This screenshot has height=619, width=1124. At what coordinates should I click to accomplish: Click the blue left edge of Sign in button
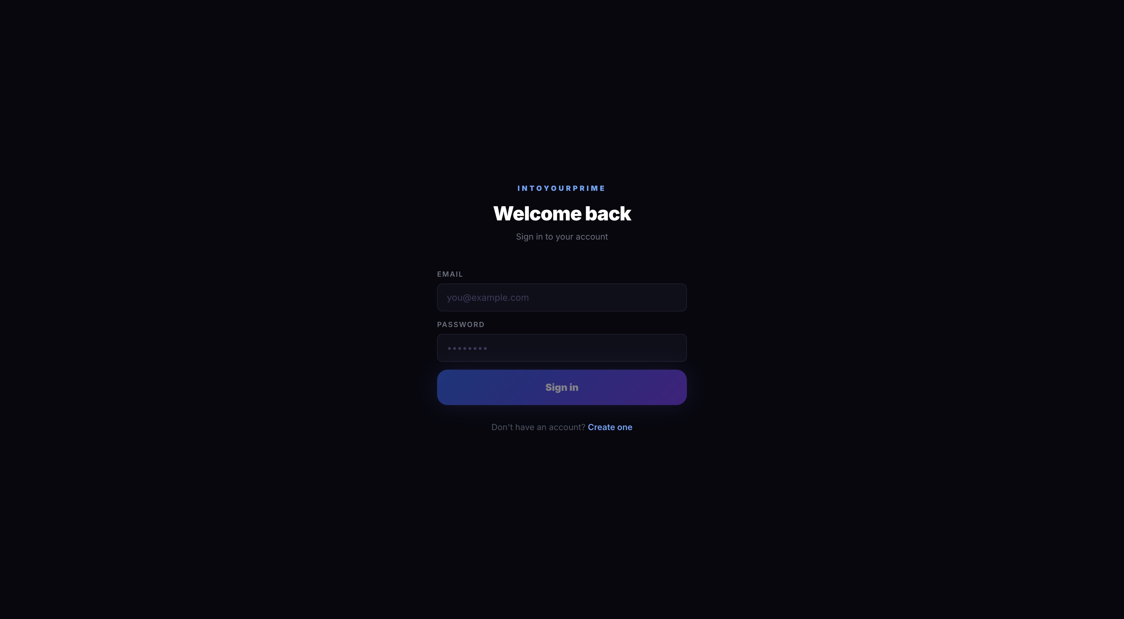[x=452, y=388]
